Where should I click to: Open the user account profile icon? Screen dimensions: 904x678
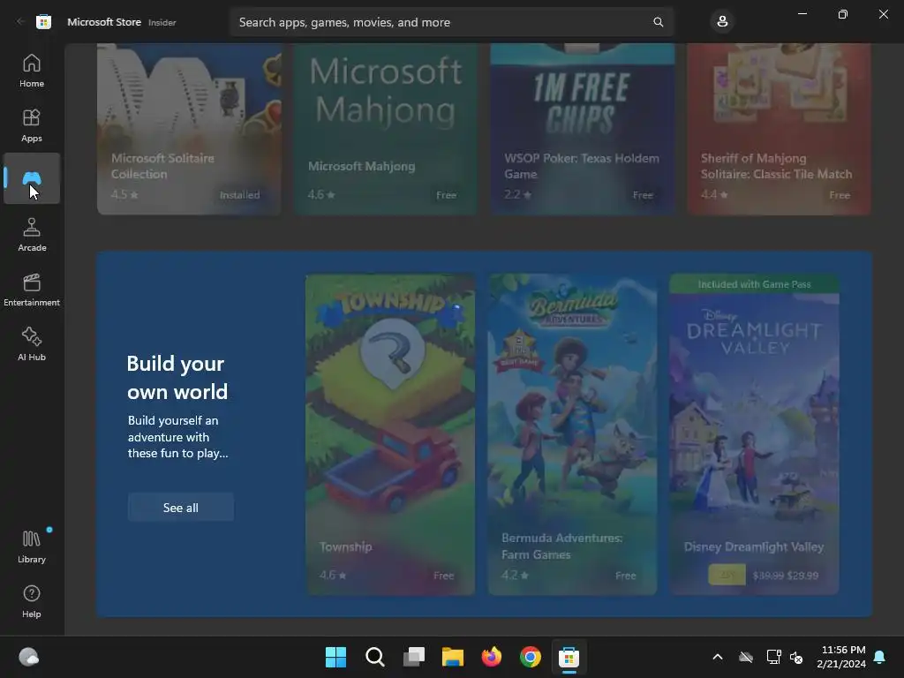pos(722,22)
